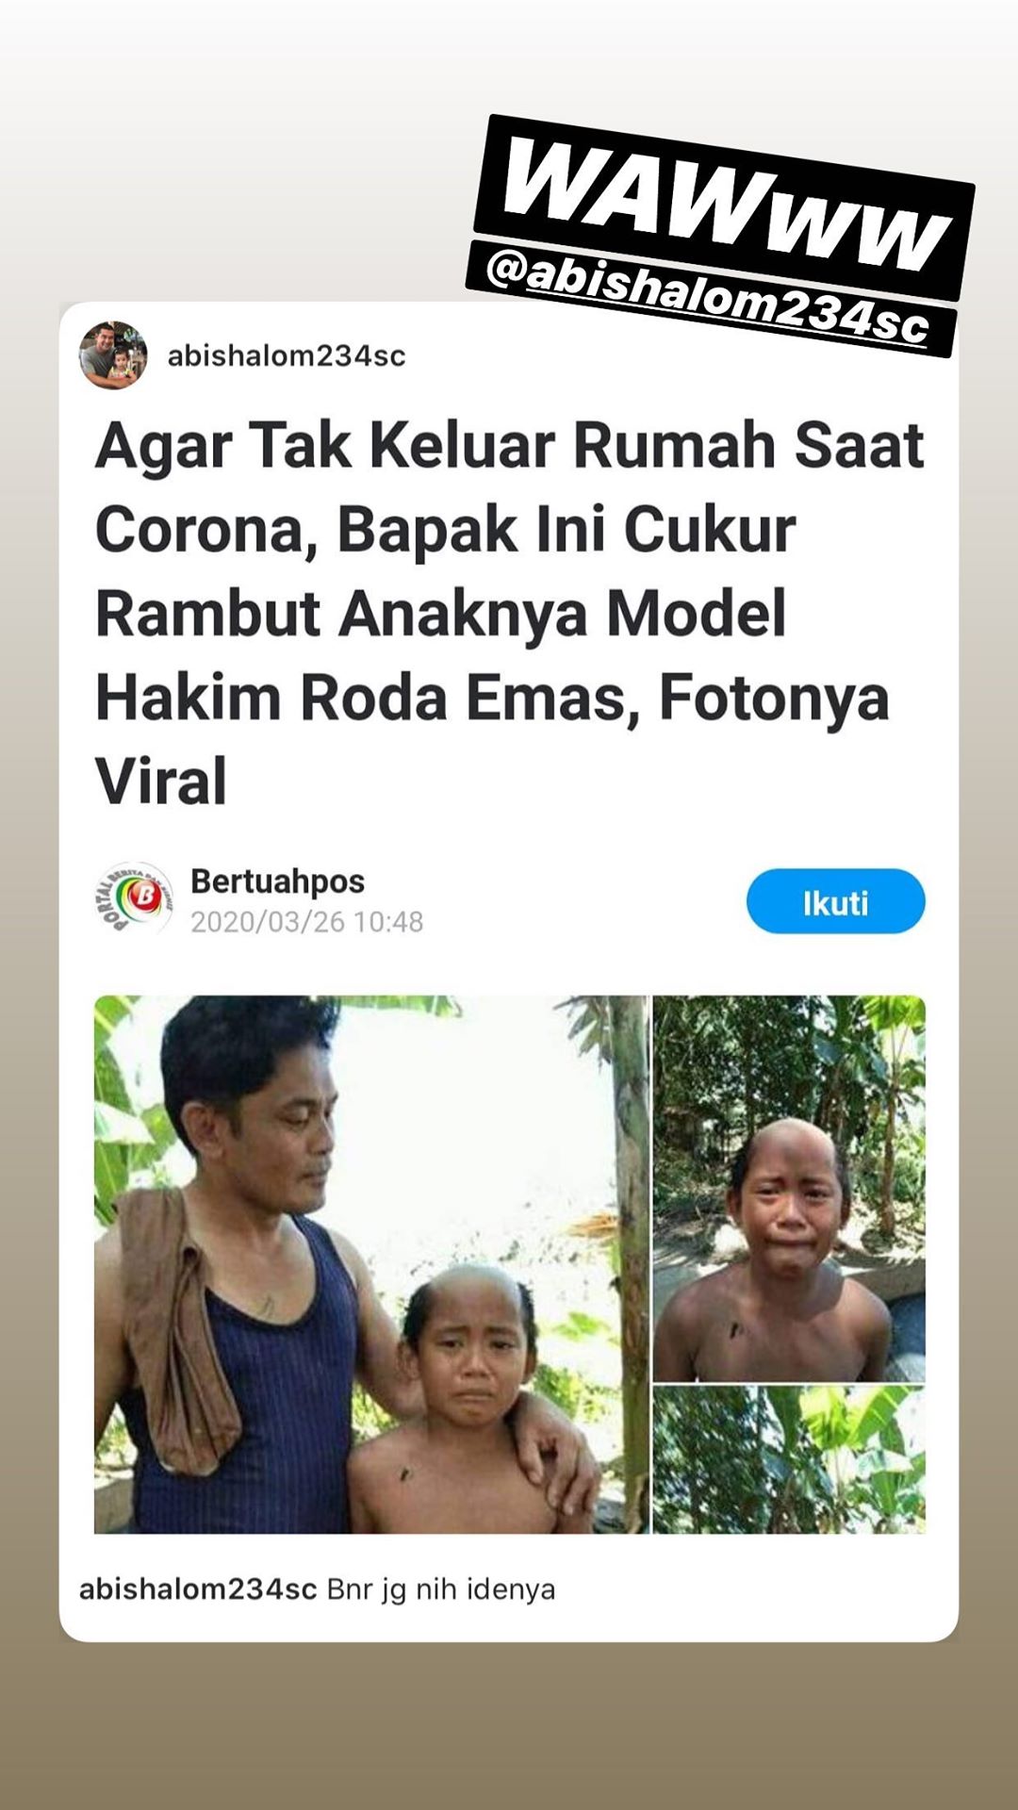Tap abishalom234sc name in the caption

198,1589
